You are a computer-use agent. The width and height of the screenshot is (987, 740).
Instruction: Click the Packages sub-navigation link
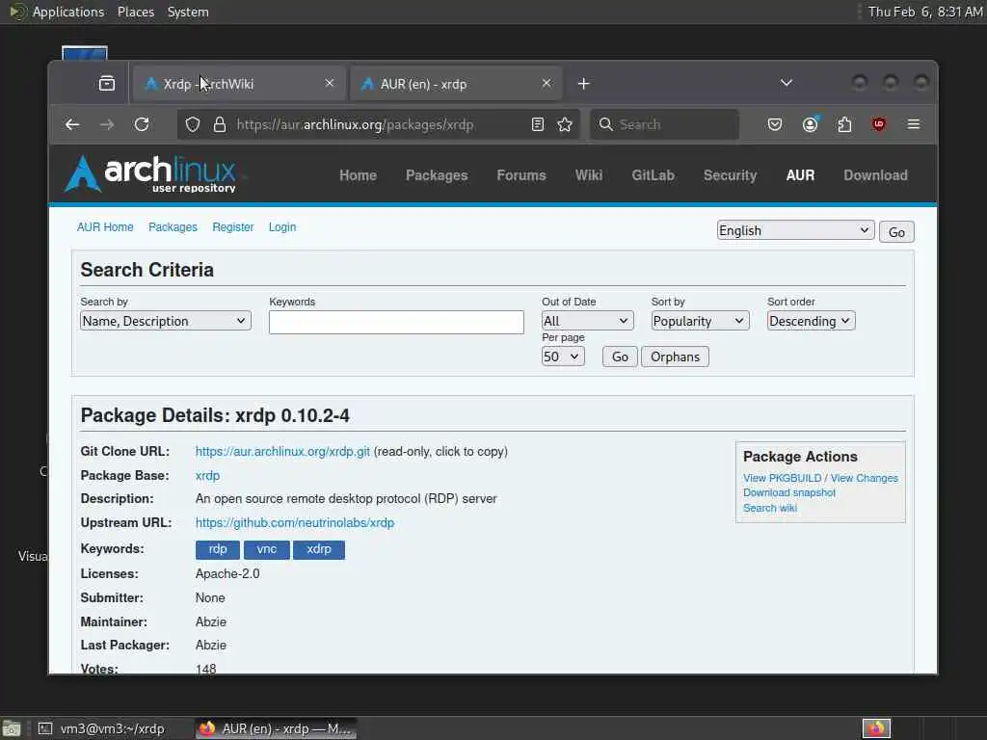pos(173,227)
